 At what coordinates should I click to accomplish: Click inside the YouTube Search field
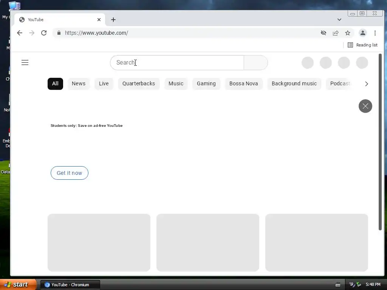click(177, 63)
